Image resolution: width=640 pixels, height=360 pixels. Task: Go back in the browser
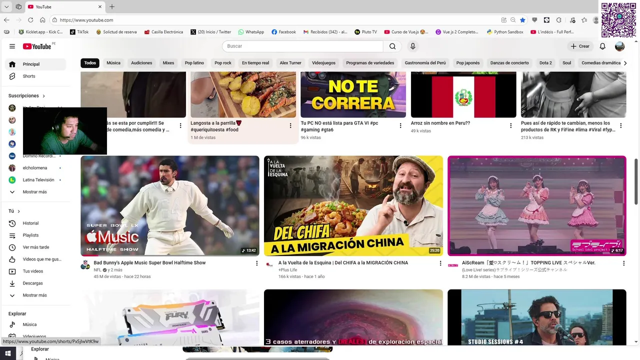6,20
